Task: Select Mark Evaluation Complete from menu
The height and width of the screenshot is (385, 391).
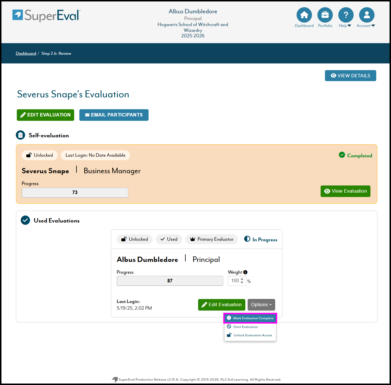Action: (x=251, y=318)
